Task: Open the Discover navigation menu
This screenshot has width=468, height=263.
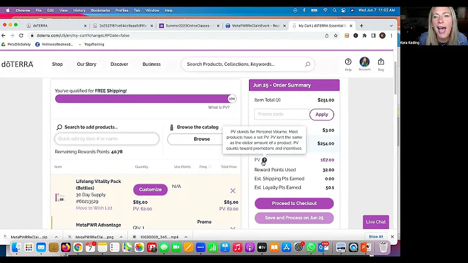Action: click(x=119, y=64)
